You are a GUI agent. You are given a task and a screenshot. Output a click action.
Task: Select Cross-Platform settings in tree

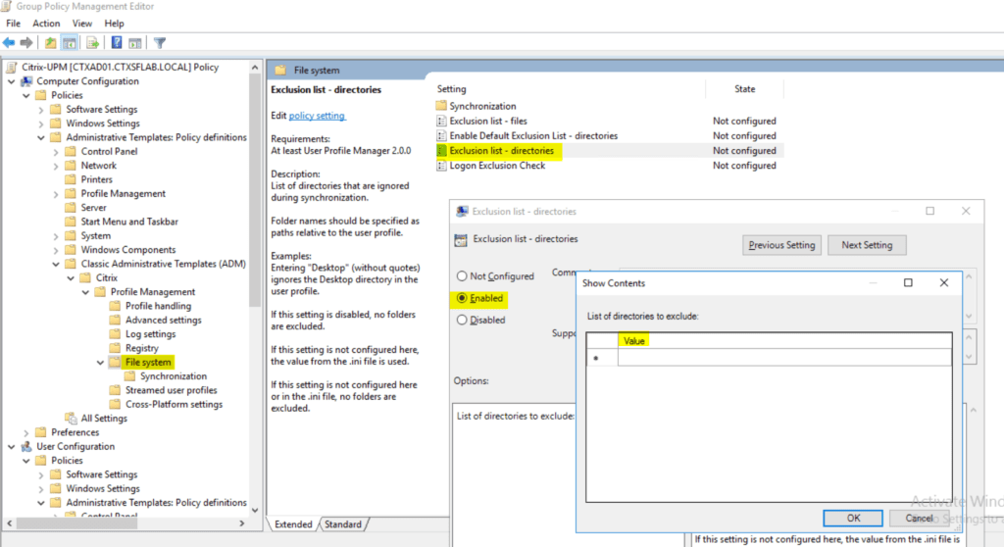point(174,404)
